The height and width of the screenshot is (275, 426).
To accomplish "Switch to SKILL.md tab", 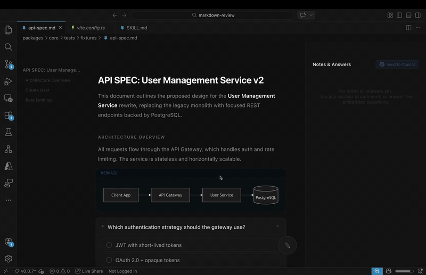I will click(x=137, y=28).
